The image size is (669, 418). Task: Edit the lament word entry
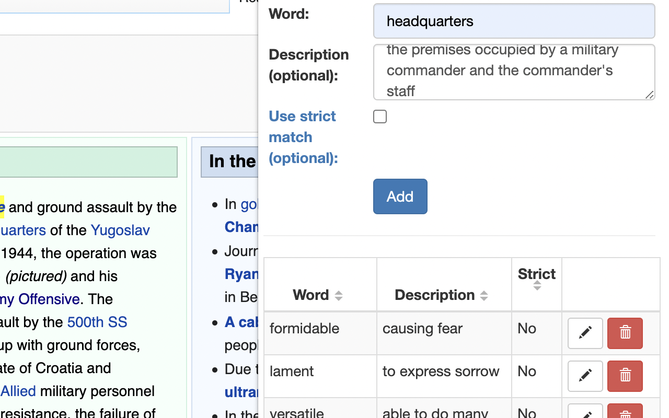point(585,376)
